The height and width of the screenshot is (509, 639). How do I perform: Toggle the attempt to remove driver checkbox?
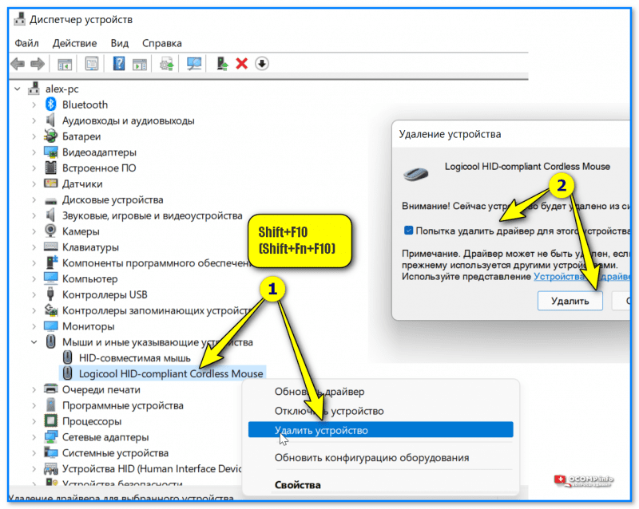(x=408, y=231)
